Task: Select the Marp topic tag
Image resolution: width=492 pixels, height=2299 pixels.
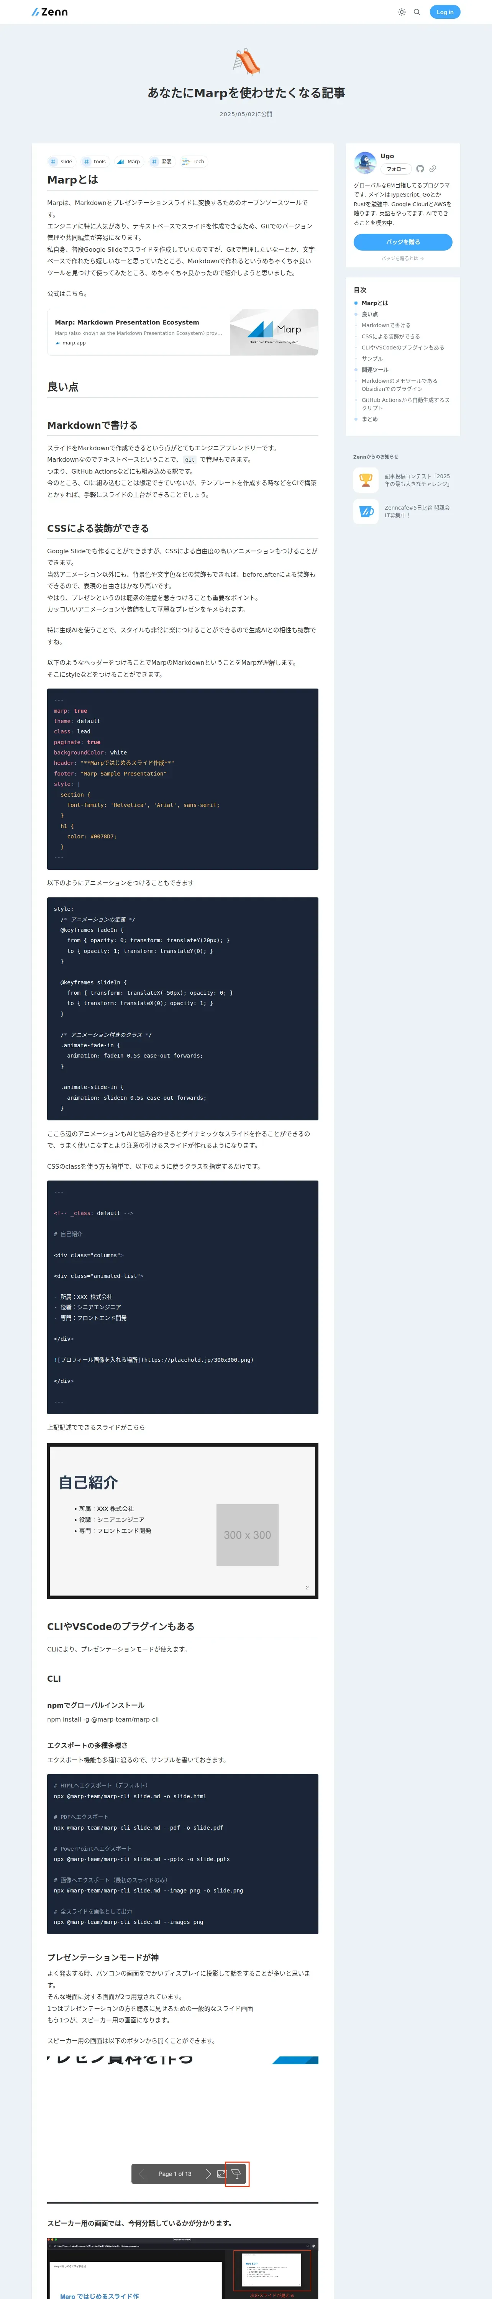Action: (128, 162)
